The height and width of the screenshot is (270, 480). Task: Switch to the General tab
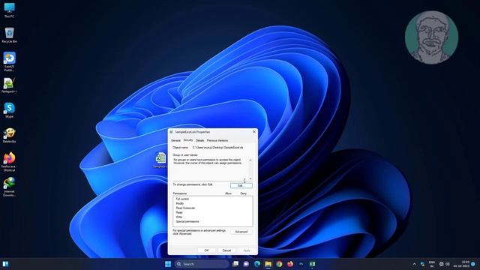[175, 140]
